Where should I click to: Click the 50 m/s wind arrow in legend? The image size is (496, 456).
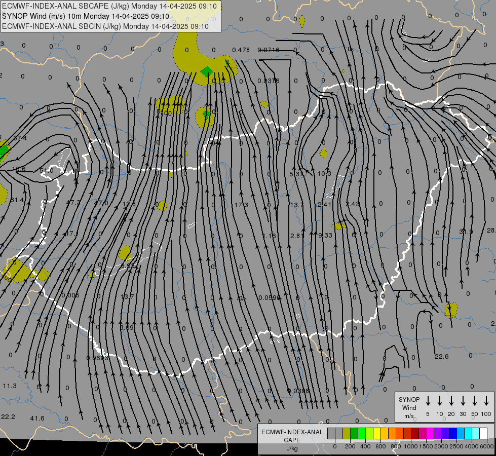(475, 401)
